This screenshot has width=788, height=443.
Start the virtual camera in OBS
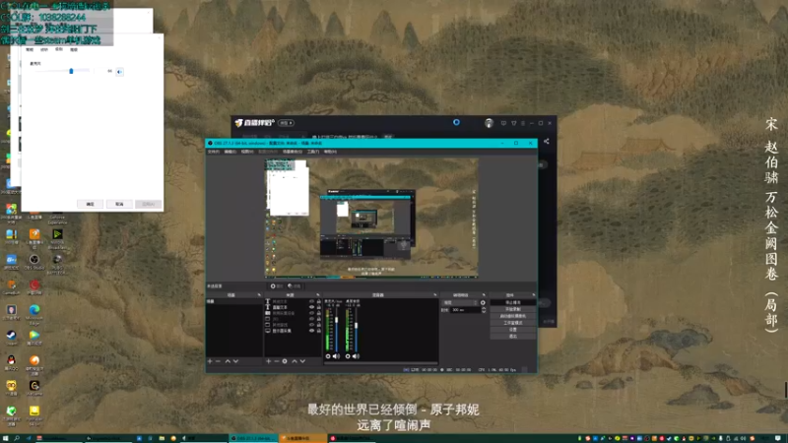tap(512, 316)
